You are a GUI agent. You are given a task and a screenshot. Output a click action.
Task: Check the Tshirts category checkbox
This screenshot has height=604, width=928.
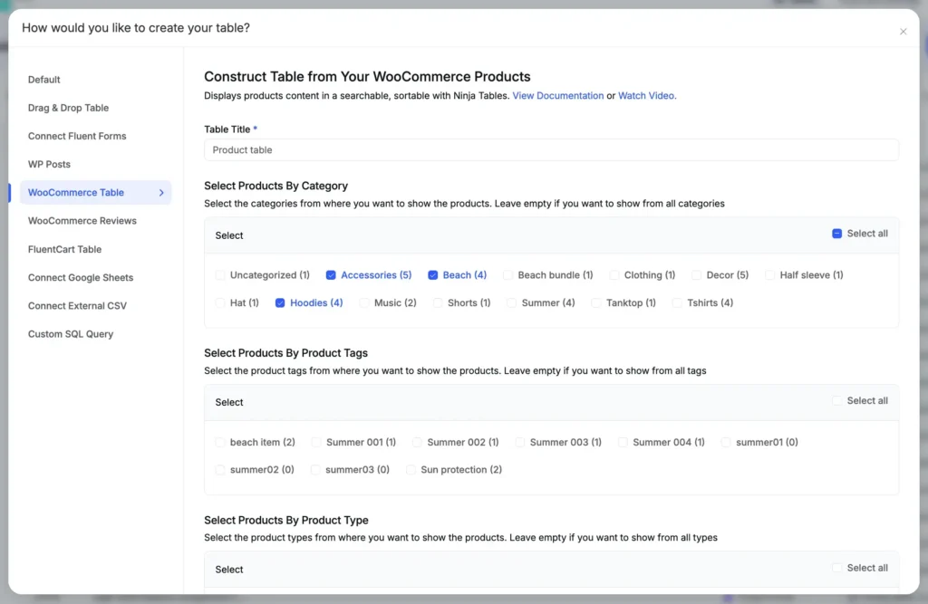point(678,302)
